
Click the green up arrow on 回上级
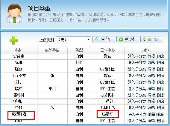point(144,39)
